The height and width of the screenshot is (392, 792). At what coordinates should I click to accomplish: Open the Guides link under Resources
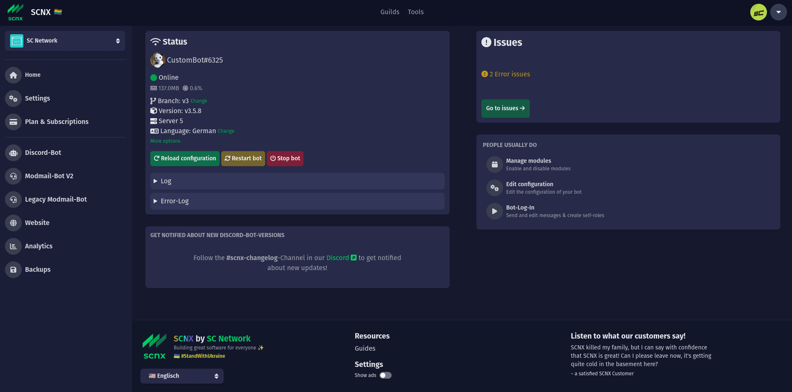pyautogui.click(x=365, y=348)
